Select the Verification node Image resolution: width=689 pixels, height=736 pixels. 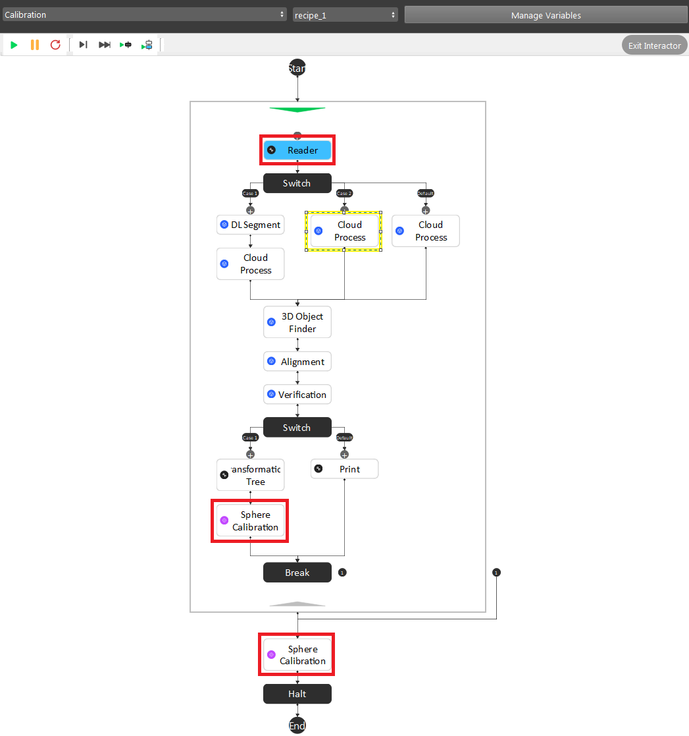[x=297, y=394]
